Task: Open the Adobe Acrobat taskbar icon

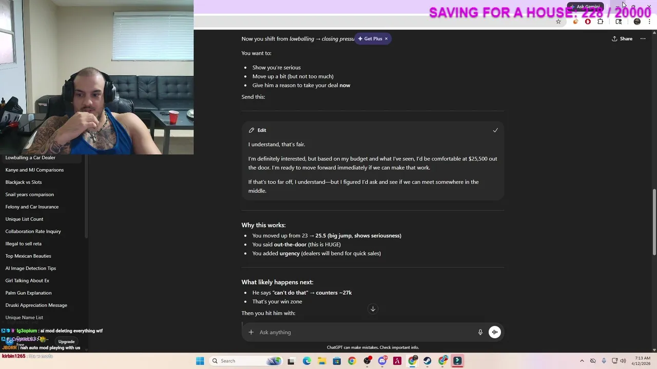Action: point(397,361)
